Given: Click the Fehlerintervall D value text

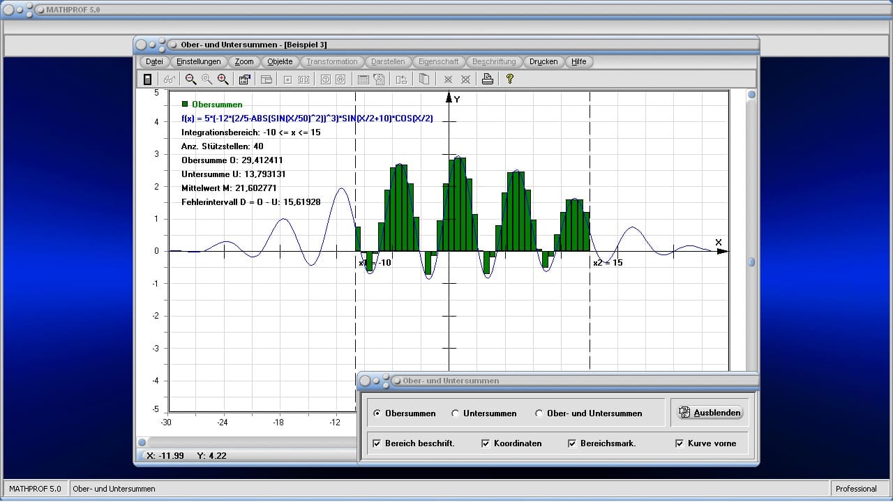Looking at the screenshot, I should (251, 202).
